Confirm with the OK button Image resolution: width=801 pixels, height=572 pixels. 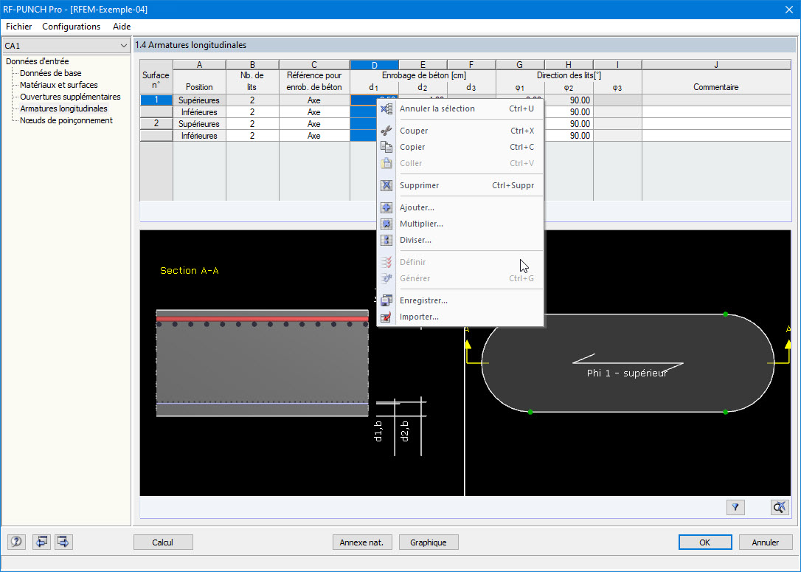(705, 542)
